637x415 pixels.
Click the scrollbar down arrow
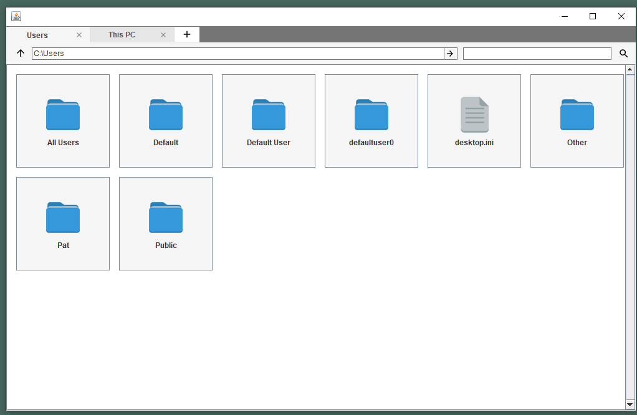pyautogui.click(x=629, y=404)
